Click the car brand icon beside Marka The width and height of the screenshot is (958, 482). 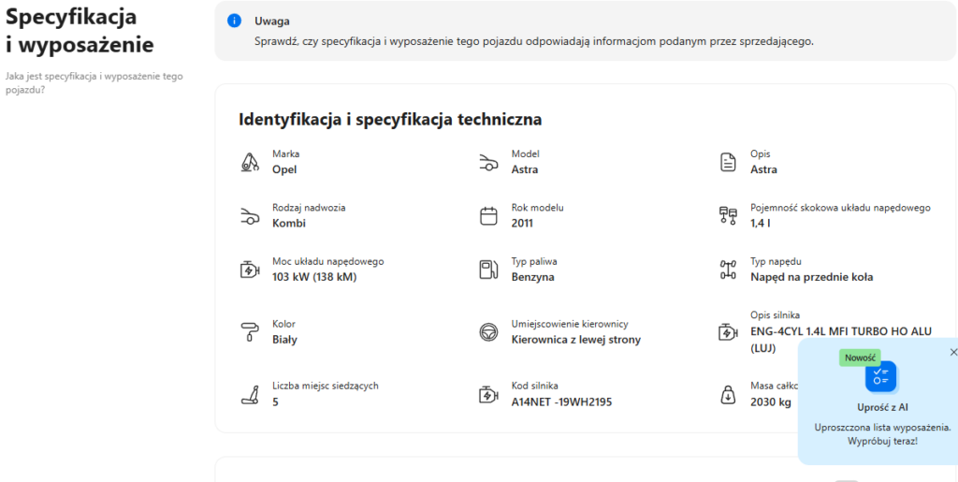(250, 162)
